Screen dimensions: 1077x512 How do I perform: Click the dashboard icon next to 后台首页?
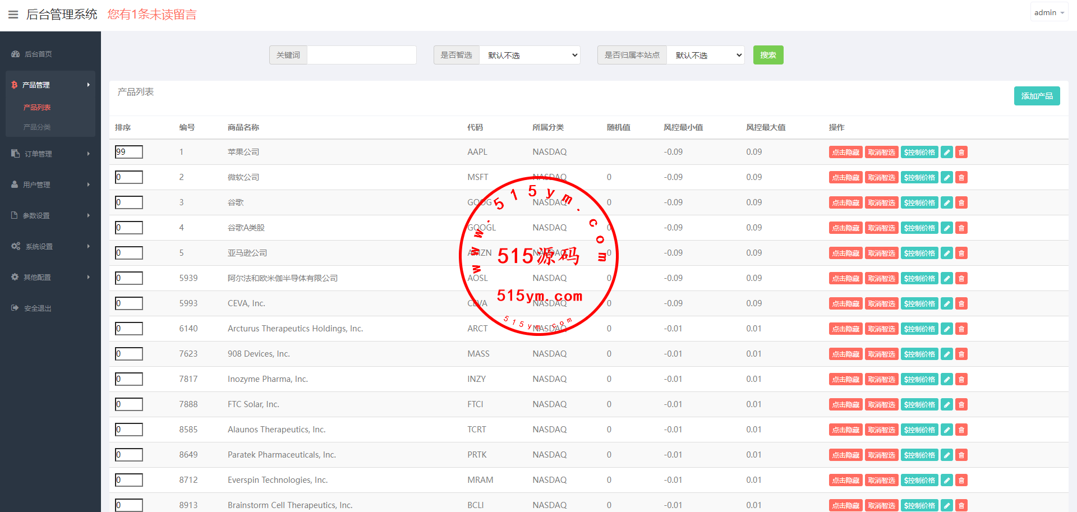(x=15, y=54)
